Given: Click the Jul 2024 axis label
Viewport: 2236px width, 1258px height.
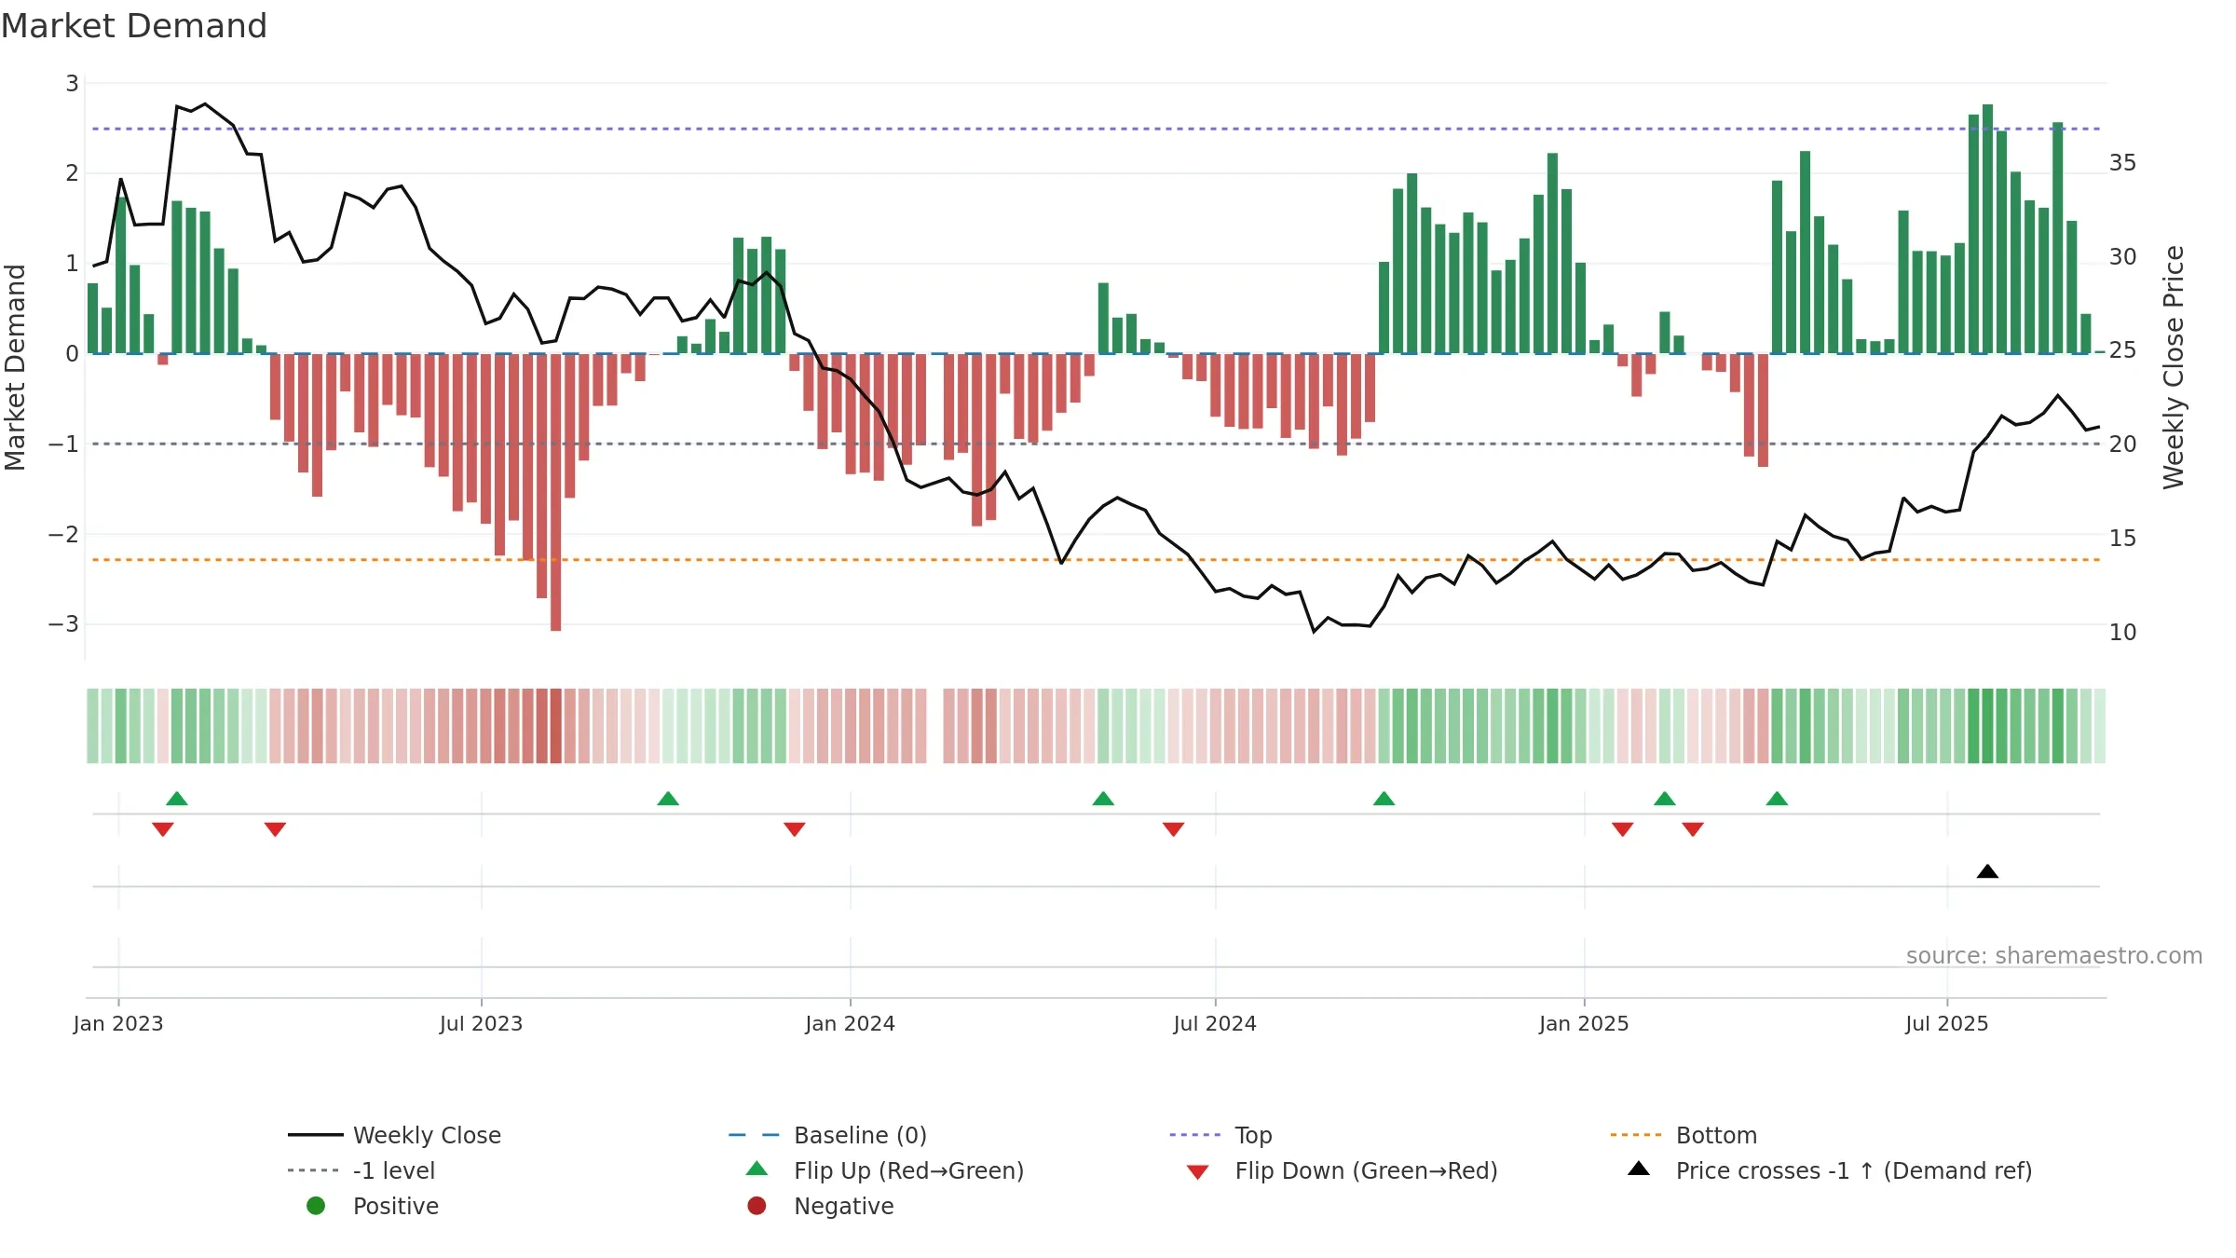Looking at the screenshot, I should click(1215, 1024).
